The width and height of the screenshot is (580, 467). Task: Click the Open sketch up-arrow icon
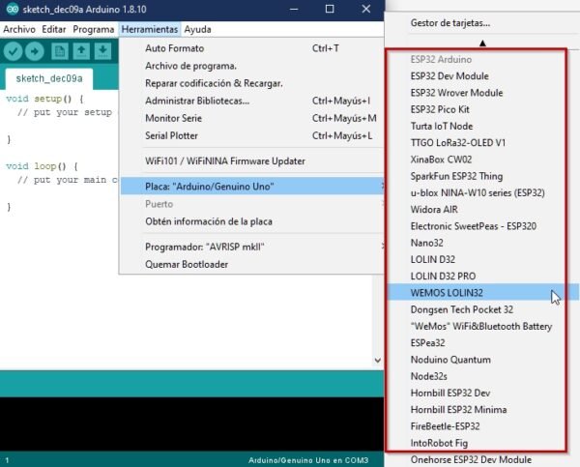(81, 51)
